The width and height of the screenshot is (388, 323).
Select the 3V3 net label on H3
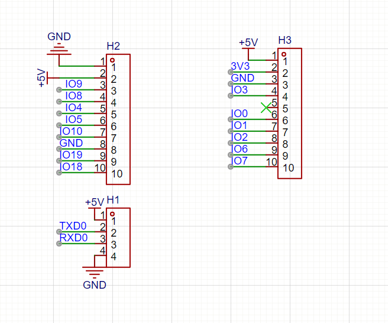pos(240,66)
